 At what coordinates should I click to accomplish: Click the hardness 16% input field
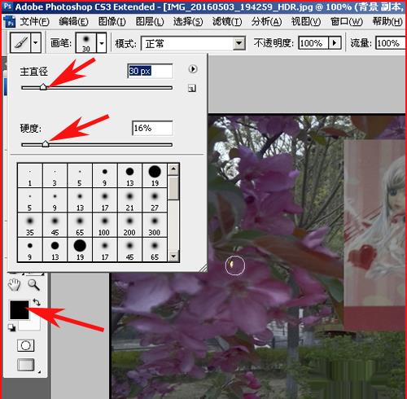152,128
